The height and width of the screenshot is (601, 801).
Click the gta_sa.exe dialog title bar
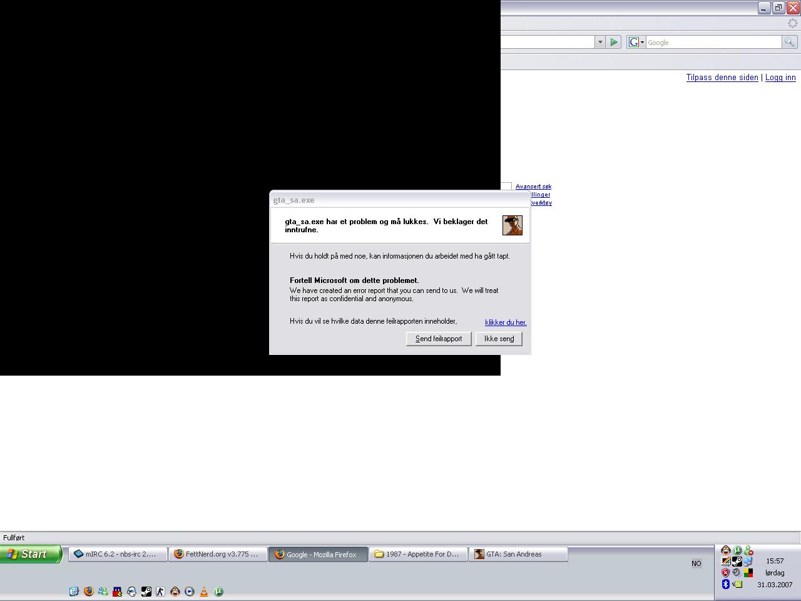400,200
